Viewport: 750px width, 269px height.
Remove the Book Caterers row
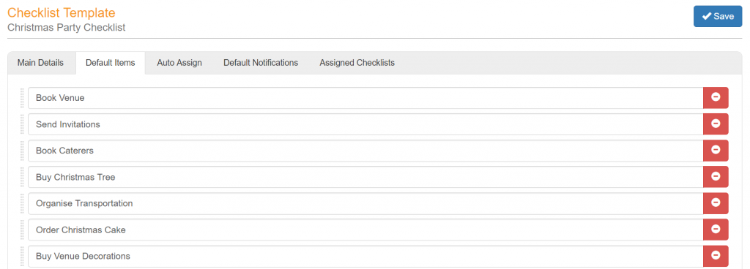point(716,151)
